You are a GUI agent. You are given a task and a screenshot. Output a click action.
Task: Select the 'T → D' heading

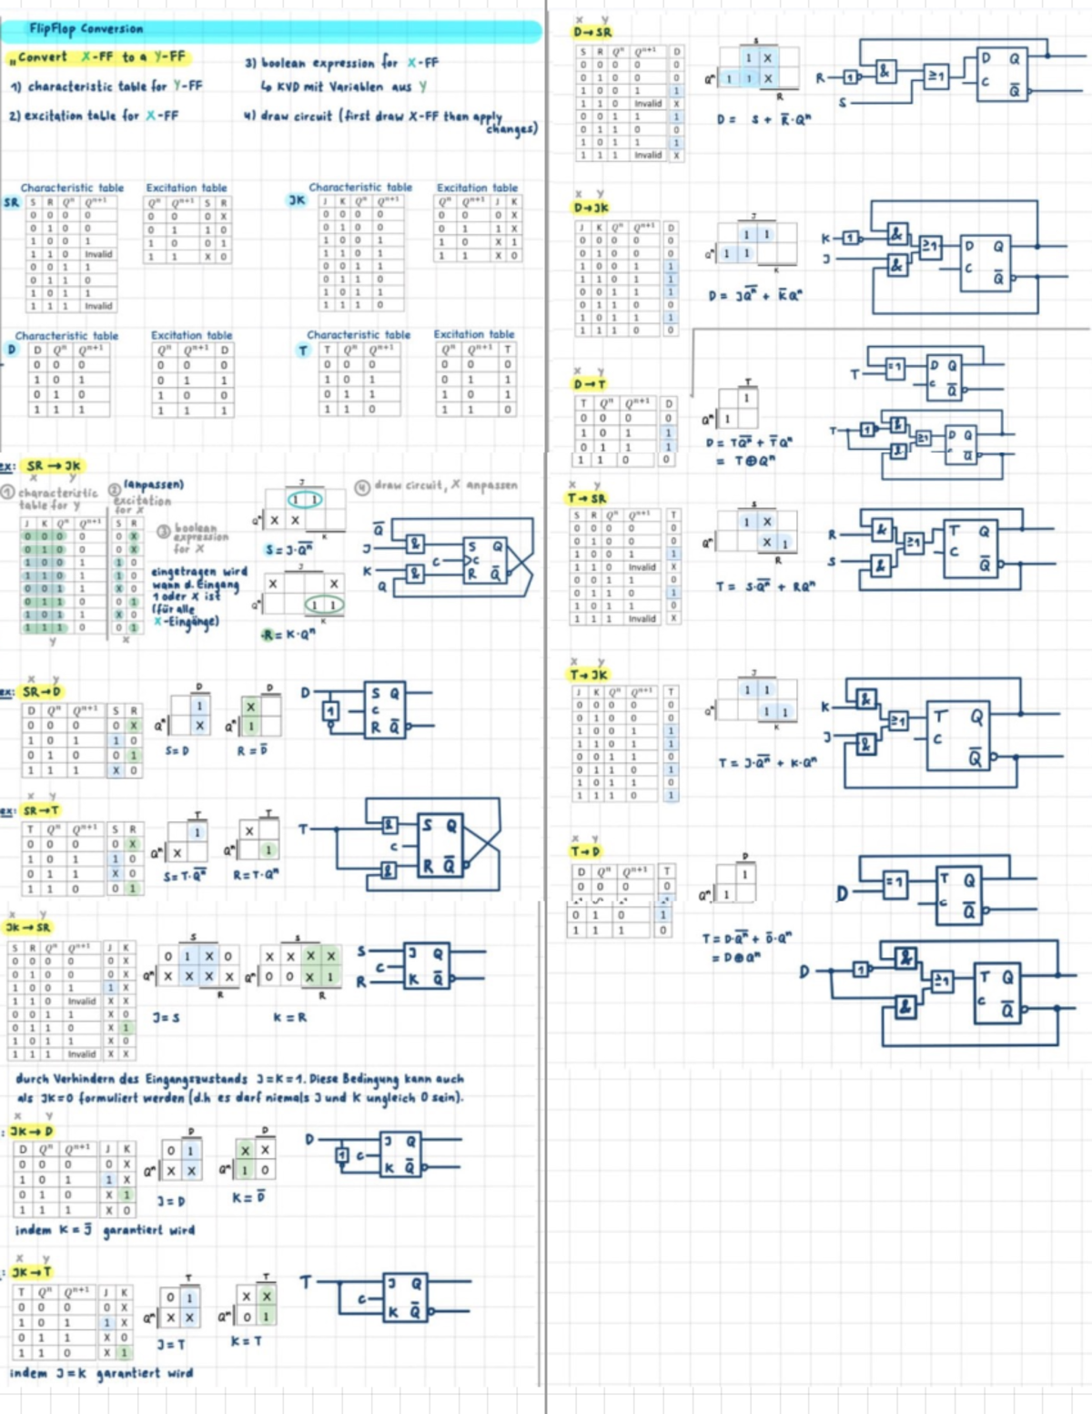pos(585,851)
